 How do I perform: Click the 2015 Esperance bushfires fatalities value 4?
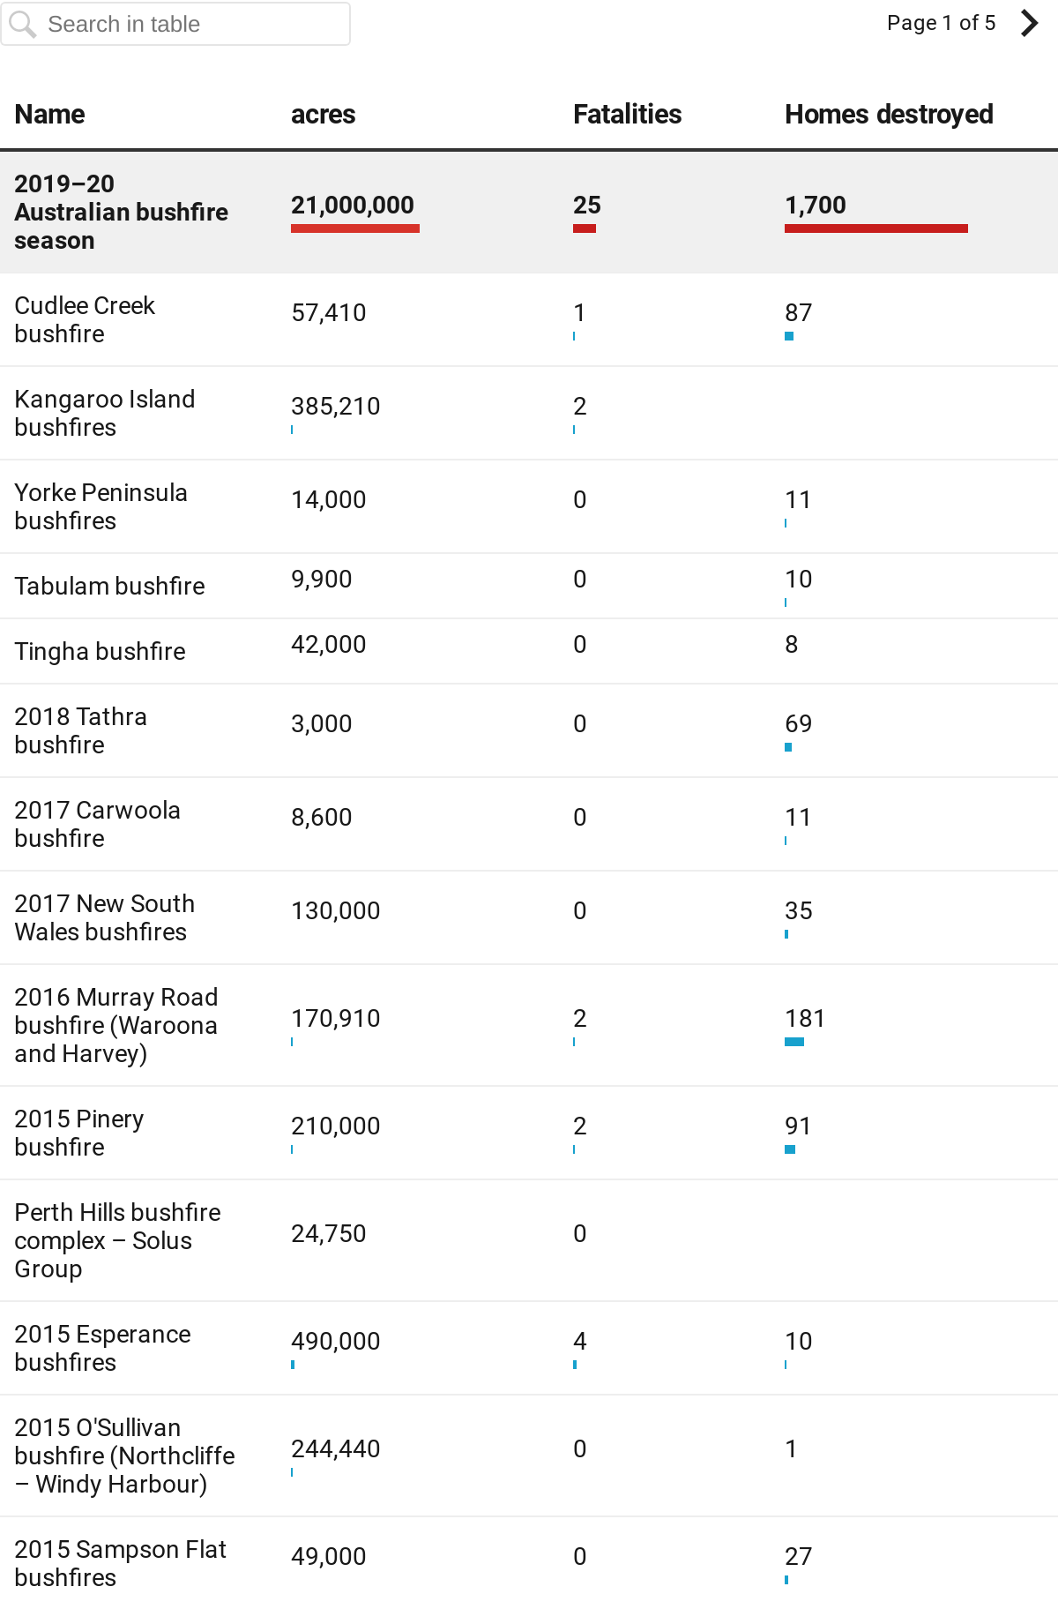[x=579, y=1341]
